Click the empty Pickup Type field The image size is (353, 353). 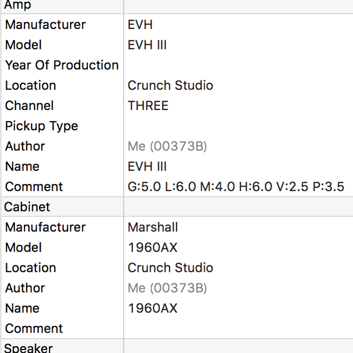(238, 126)
